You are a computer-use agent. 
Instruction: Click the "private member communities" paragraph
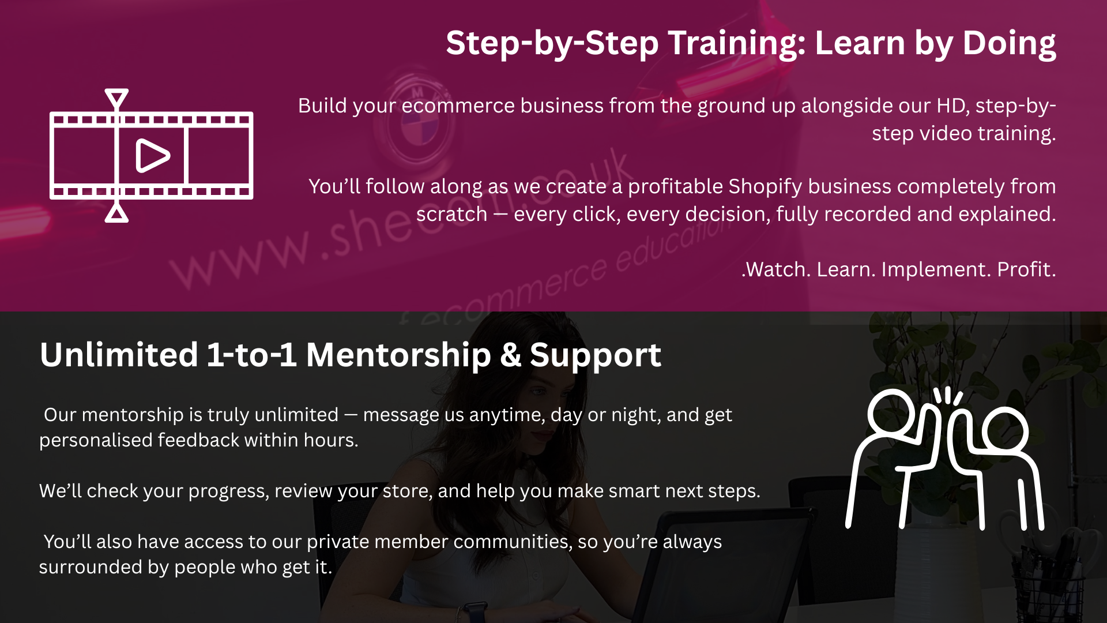point(381,554)
